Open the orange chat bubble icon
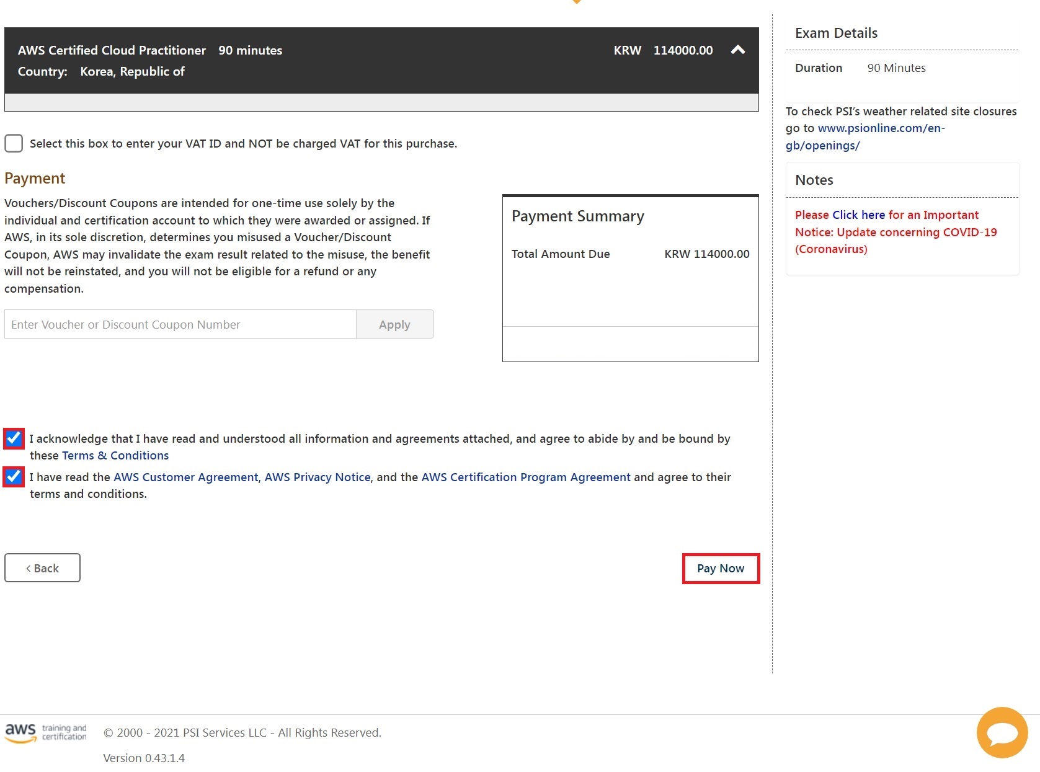Image resolution: width=1040 pixels, height=772 pixels. point(1002,733)
